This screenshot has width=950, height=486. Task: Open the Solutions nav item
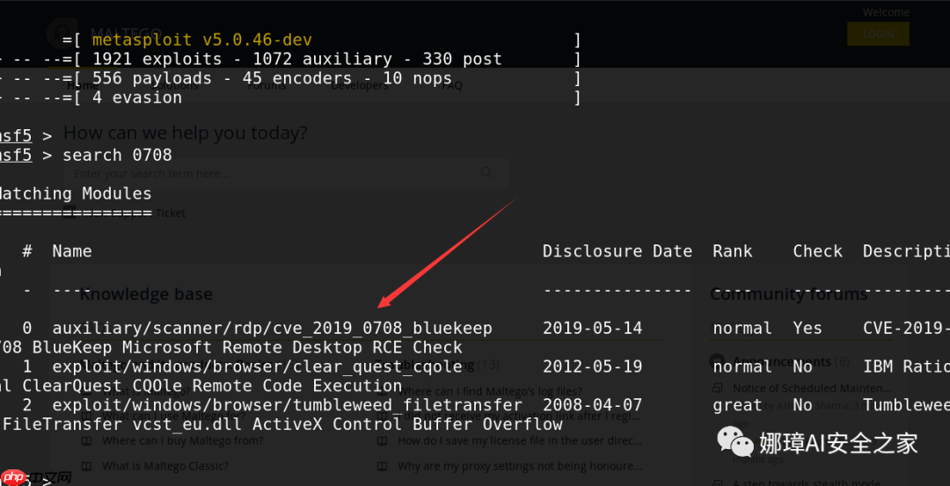[175, 85]
